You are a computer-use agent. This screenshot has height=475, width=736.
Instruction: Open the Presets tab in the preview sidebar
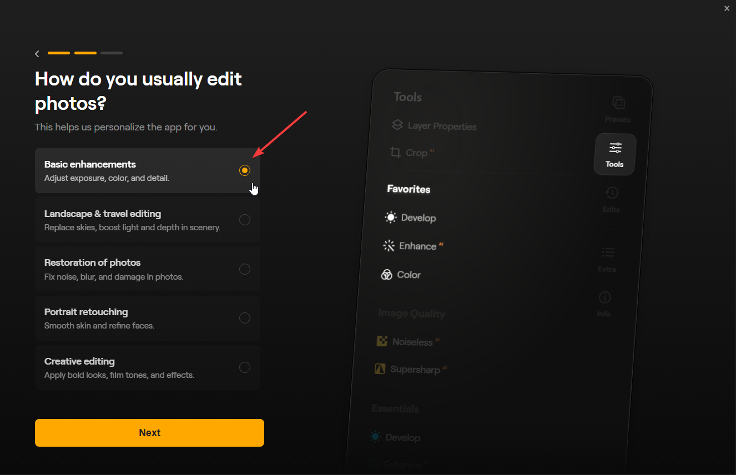(x=618, y=109)
